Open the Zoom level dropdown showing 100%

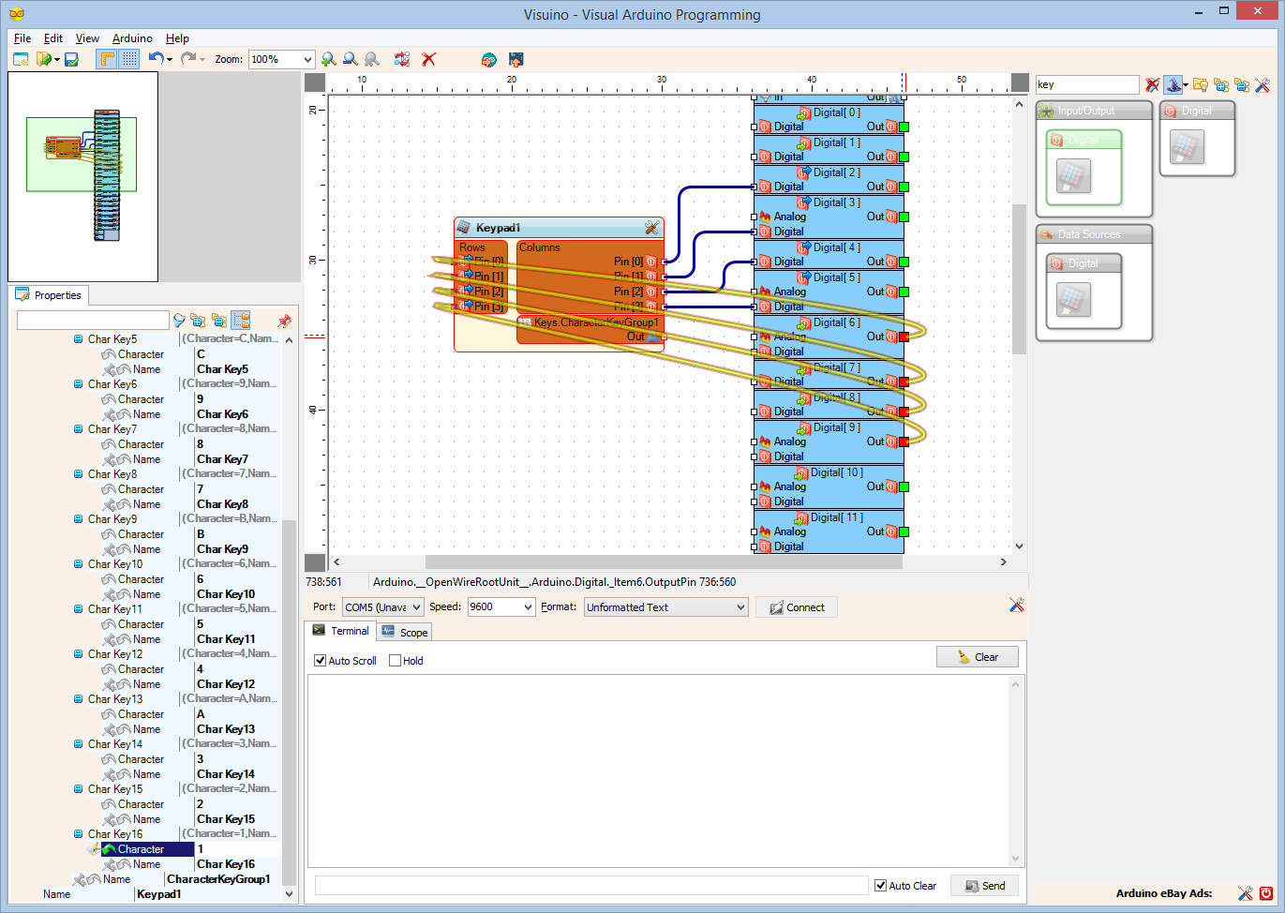tap(281, 59)
